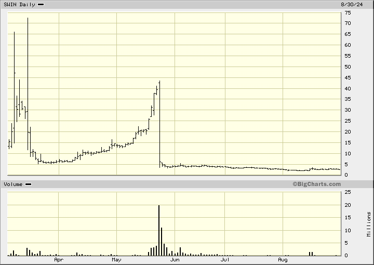
Task: Click the Volume legend line marker
Action: (29, 184)
